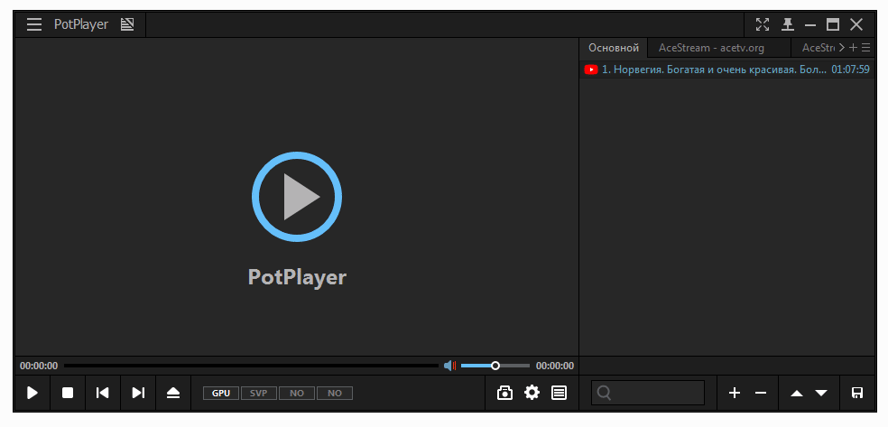
Task: Switch to the Основной playlist tab
Action: pyautogui.click(x=614, y=48)
